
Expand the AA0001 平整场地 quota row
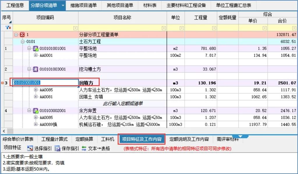click(x=36, y=55)
